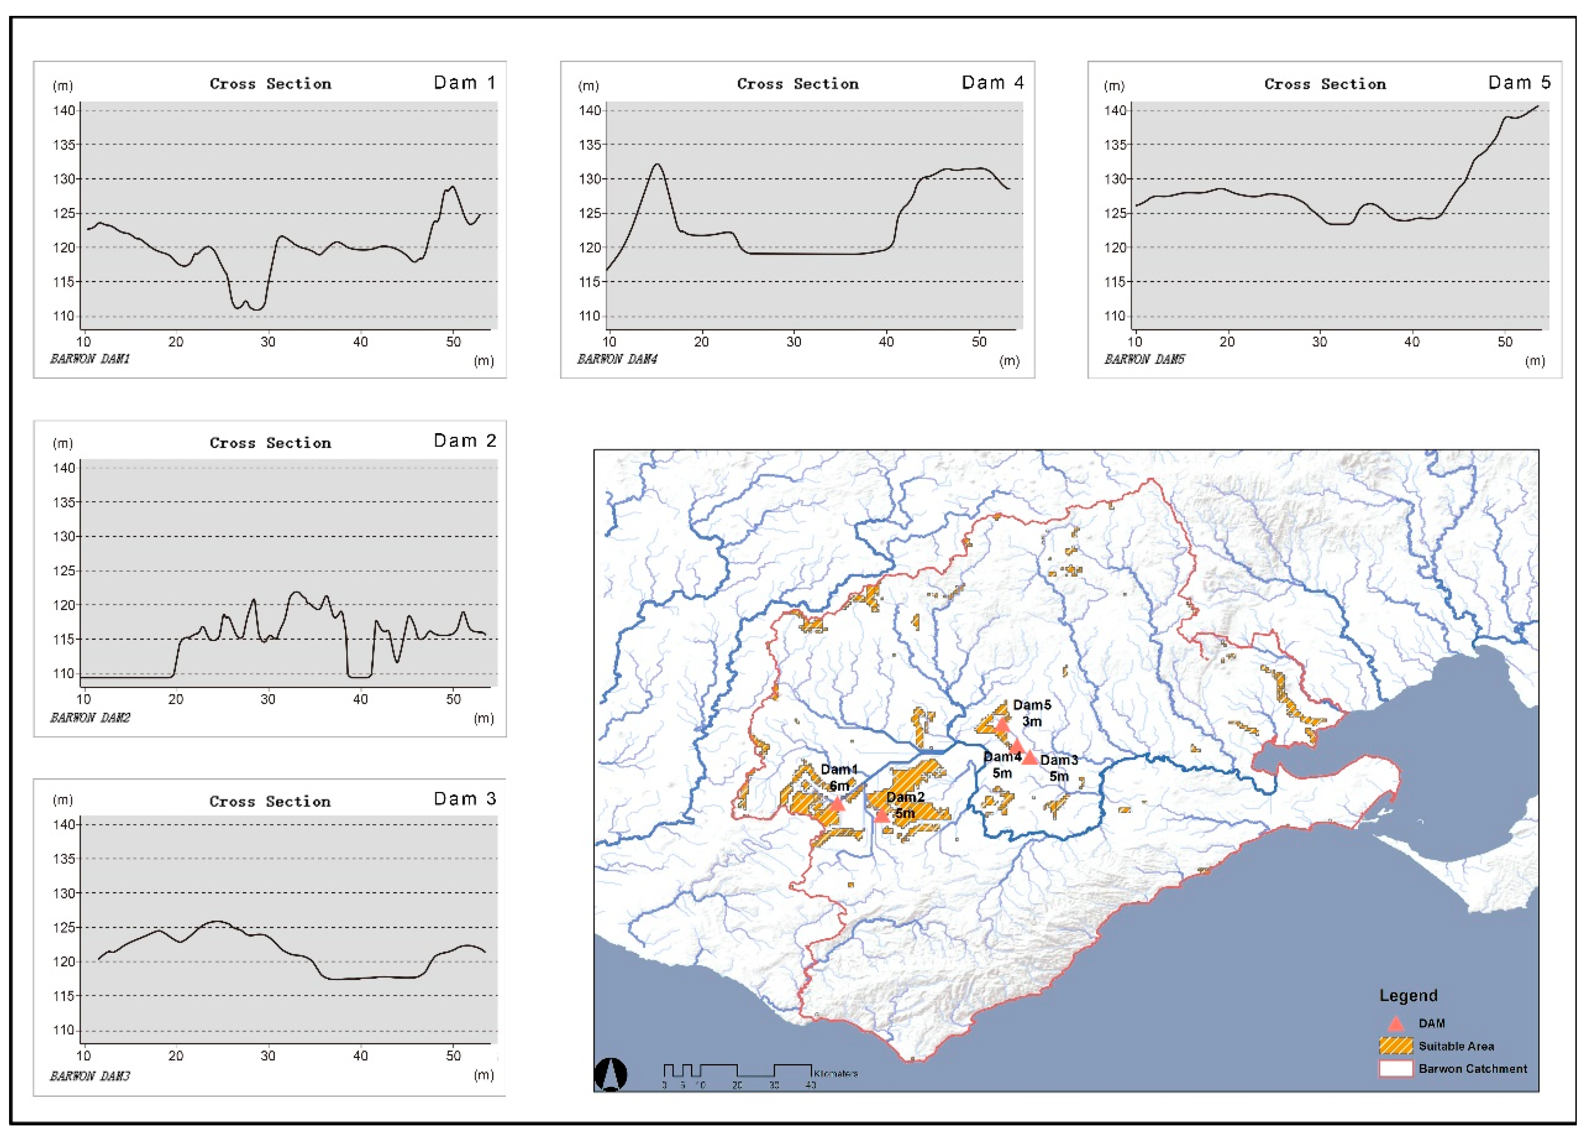The image size is (1589, 1134).
Task: Click the Dam2 5m label on map
Action: 905,805
